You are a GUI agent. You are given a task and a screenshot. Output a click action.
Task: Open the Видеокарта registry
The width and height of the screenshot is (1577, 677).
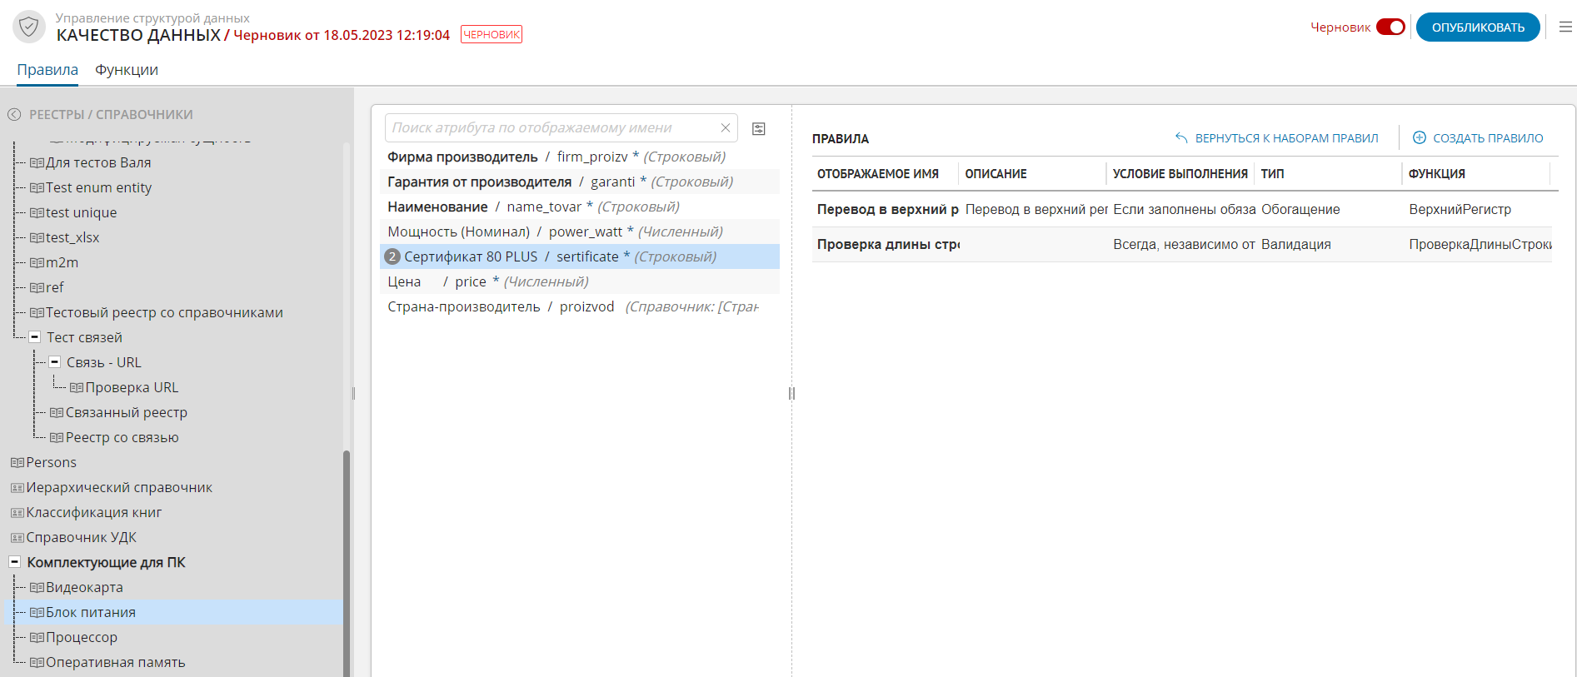84,587
